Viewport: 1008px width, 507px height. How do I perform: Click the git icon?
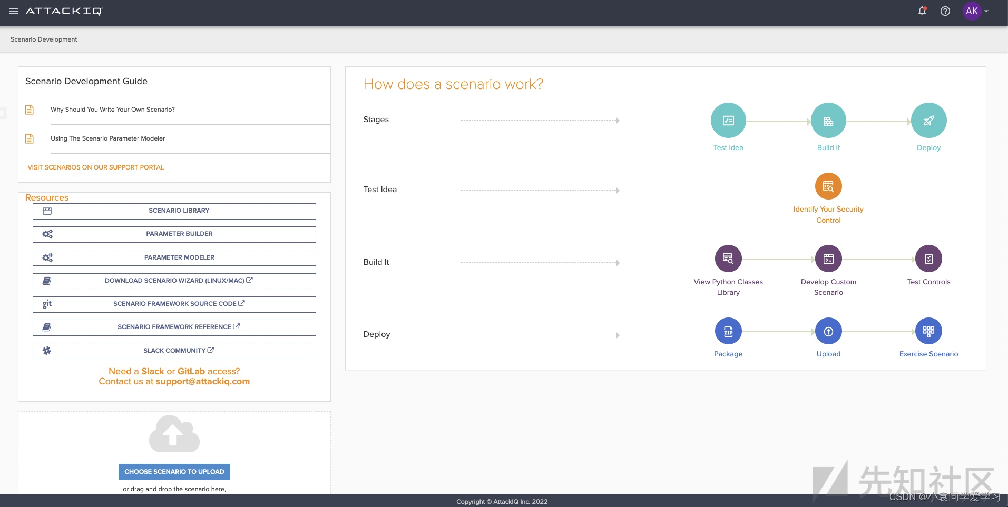click(x=47, y=304)
